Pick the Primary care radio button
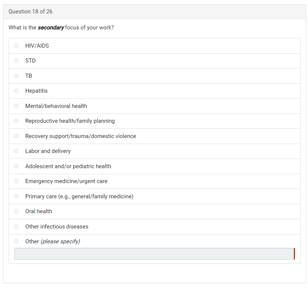 tap(16, 196)
